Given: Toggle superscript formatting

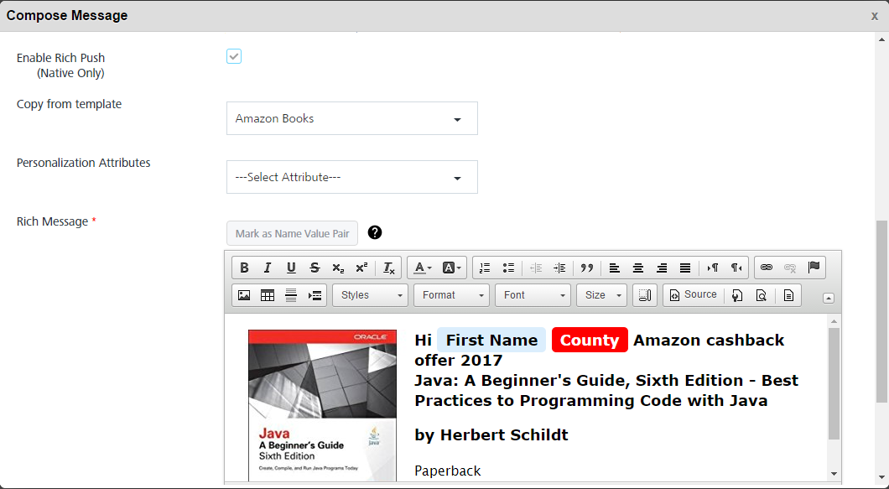Looking at the screenshot, I should (x=361, y=268).
